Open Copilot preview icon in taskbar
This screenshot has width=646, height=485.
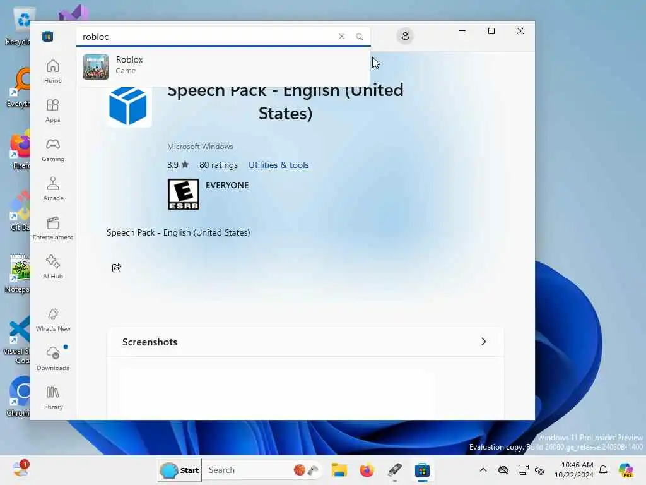pos(626,470)
